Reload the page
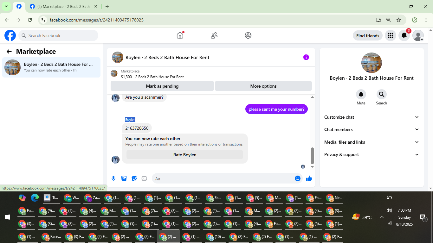 pos(30,20)
